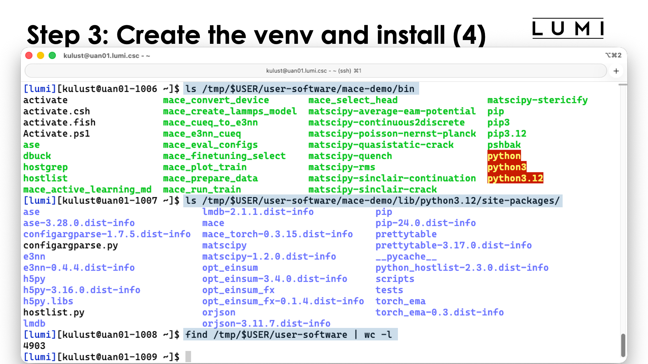
Task: Click the pip3.12 listing in bin folder
Action: (507, 133)
